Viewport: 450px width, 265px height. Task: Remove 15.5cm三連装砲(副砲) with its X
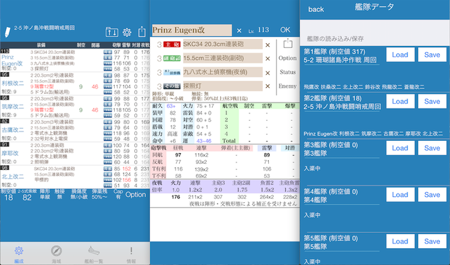tap(268, 59)
